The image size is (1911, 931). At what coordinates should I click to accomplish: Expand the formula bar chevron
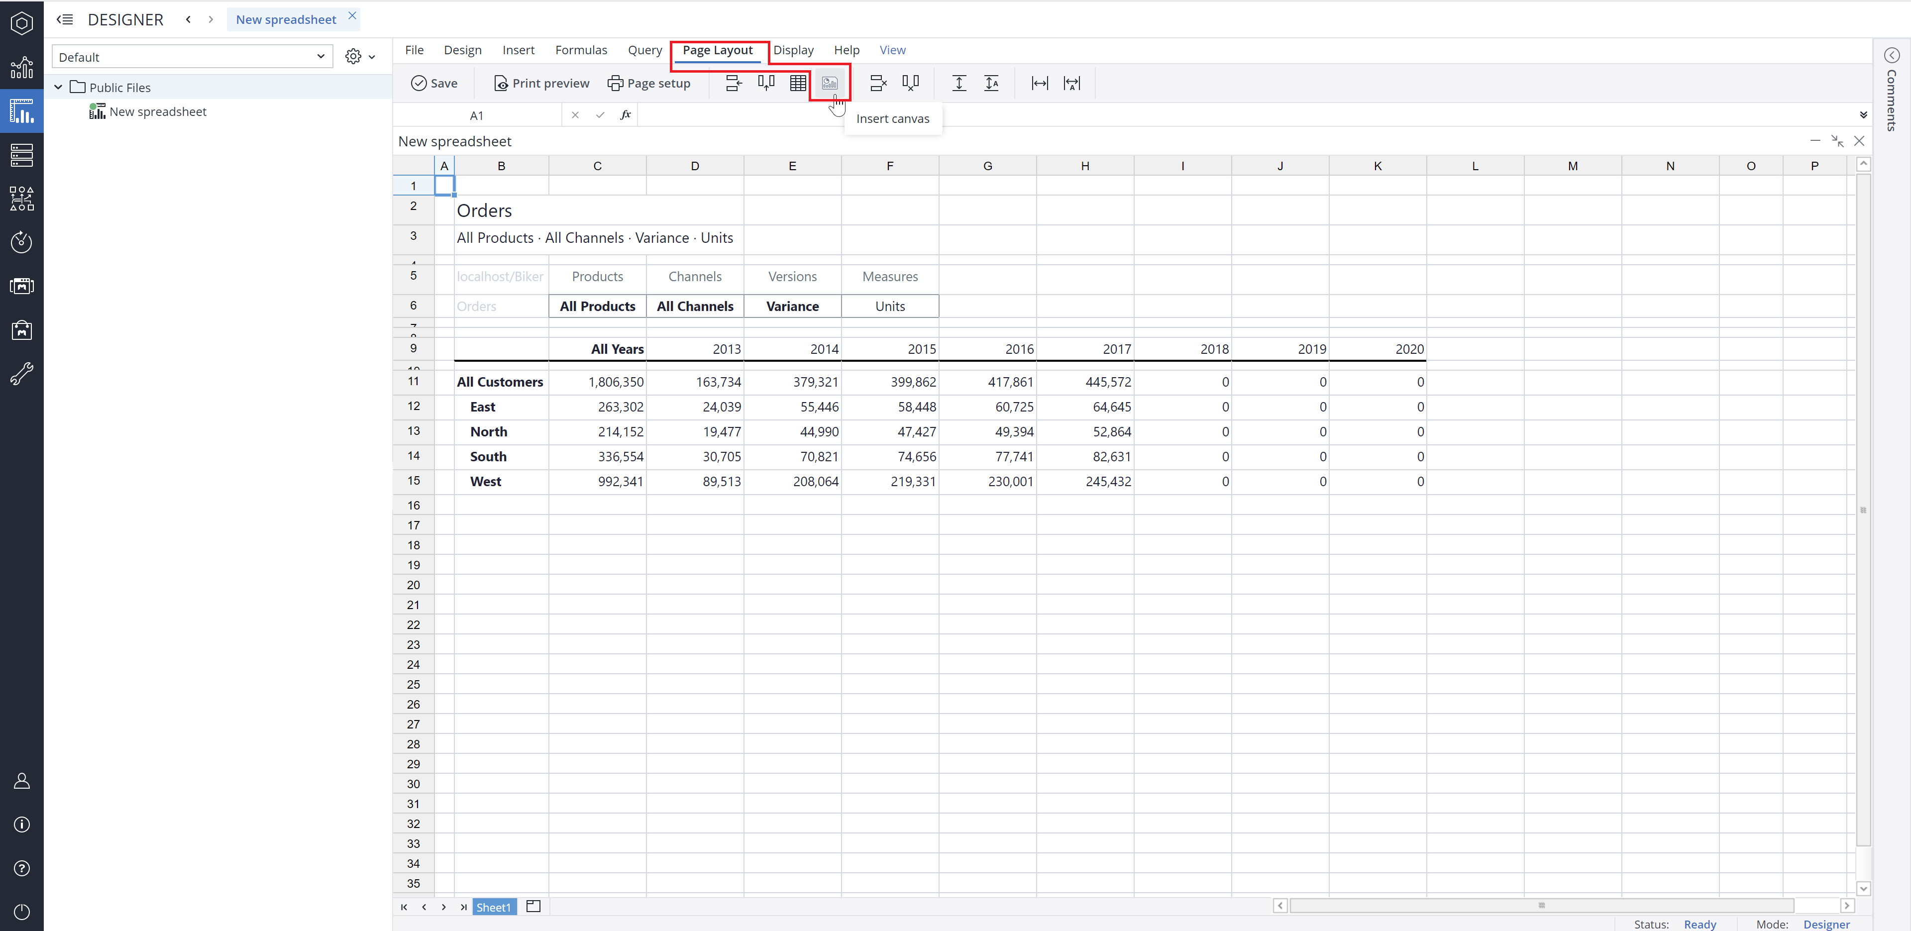1863,115
